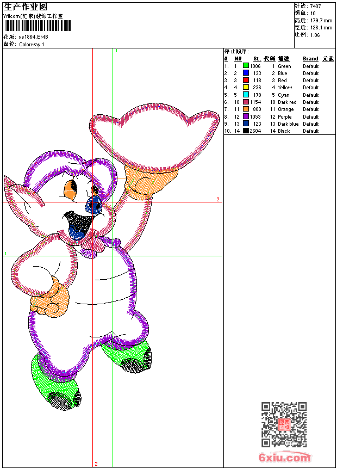Screen dimensions: 337x468
Task: Click the 生产作业图 title
Action: point(26,7)
